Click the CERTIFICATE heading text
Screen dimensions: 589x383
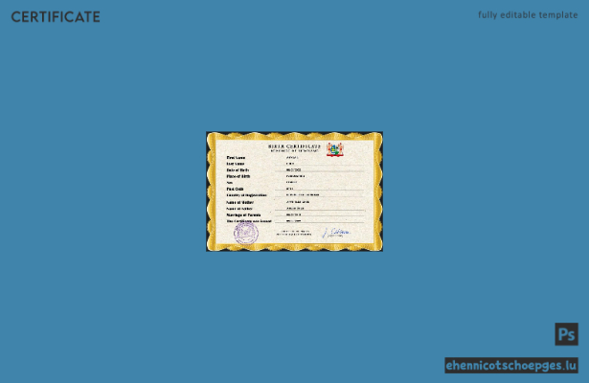click(x=56, y=17)
